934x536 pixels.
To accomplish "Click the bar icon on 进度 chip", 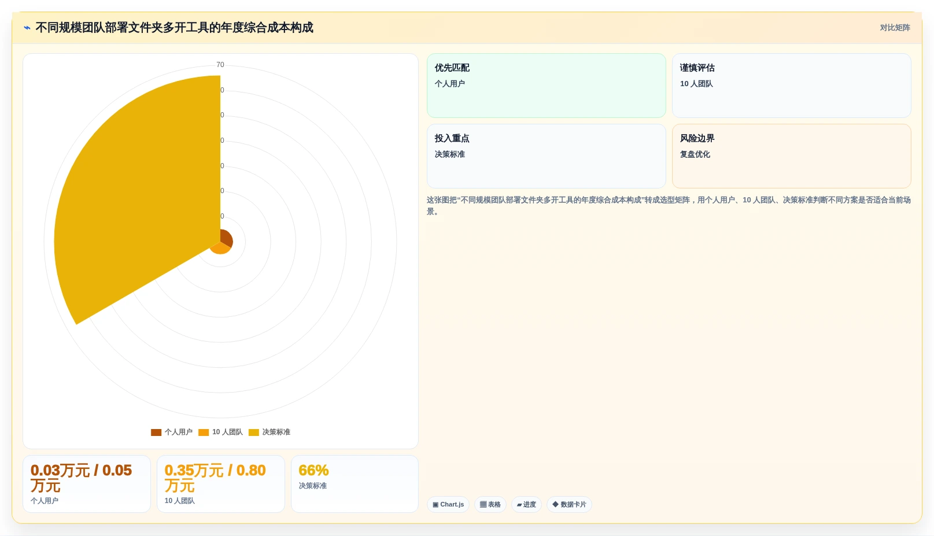I will point(519,505).
